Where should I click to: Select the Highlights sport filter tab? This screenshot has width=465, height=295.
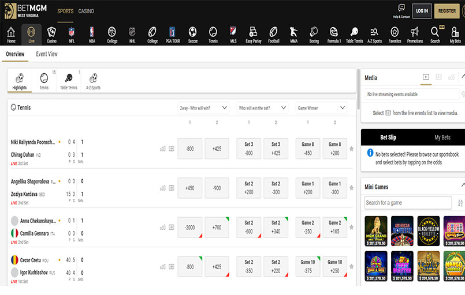20,81
